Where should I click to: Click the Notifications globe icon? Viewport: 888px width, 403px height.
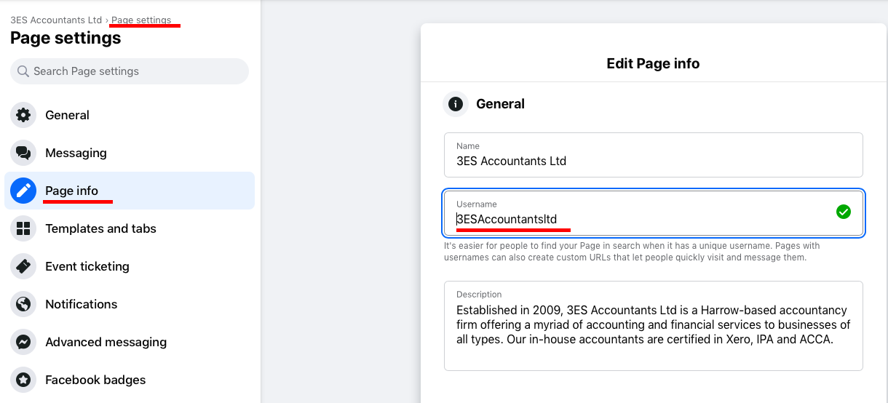(x=23, y=304)
